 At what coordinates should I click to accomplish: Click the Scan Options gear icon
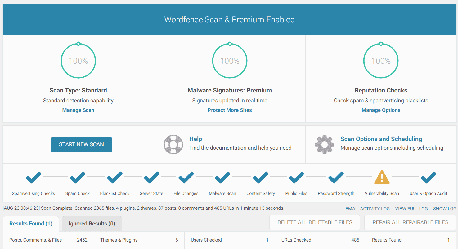click(325, 144)
